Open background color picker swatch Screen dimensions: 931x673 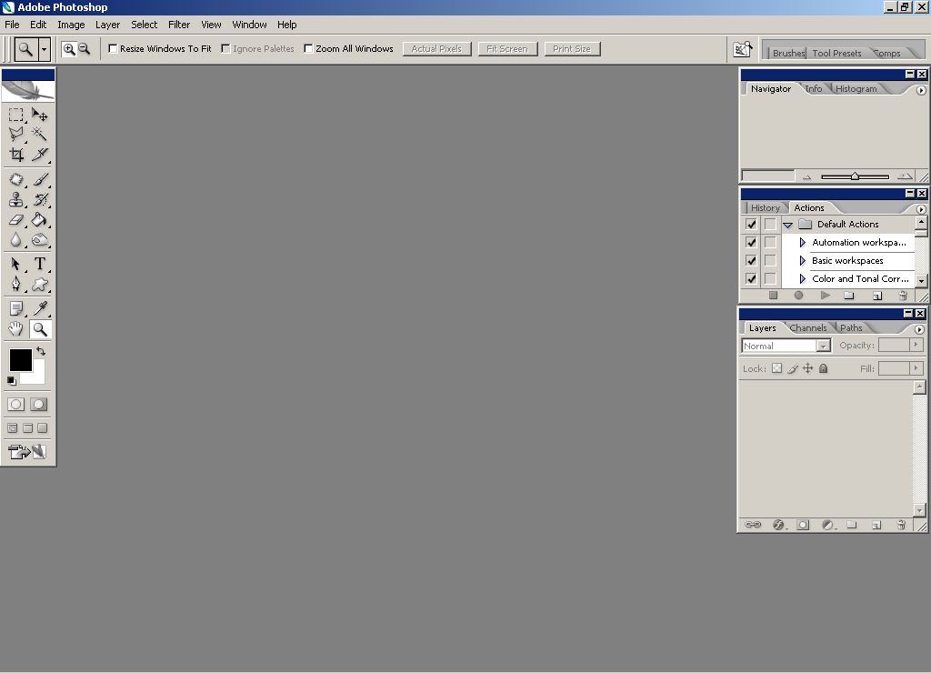(x=37, y=376)
